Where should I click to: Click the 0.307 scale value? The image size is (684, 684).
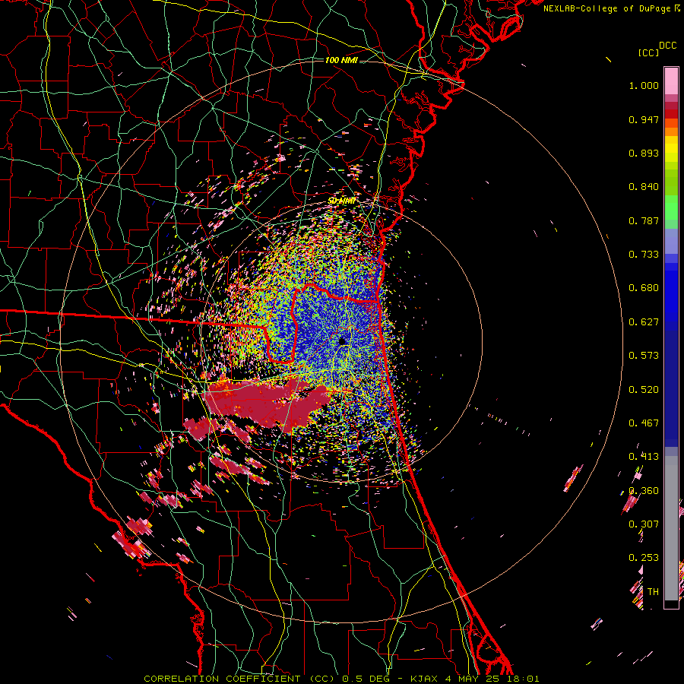tap(644, 524)
